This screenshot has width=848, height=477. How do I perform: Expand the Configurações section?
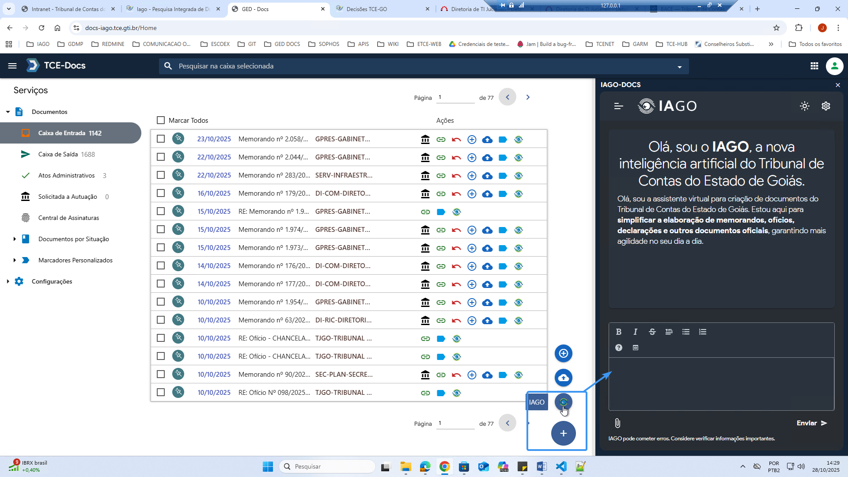pos(8,281)
